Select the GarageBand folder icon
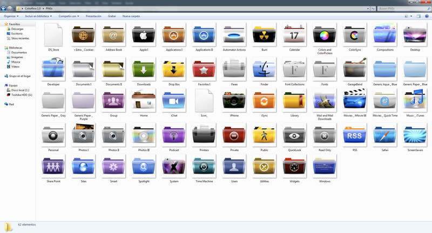The width and height of the screenshot is (432, 233). coord(355,69)
